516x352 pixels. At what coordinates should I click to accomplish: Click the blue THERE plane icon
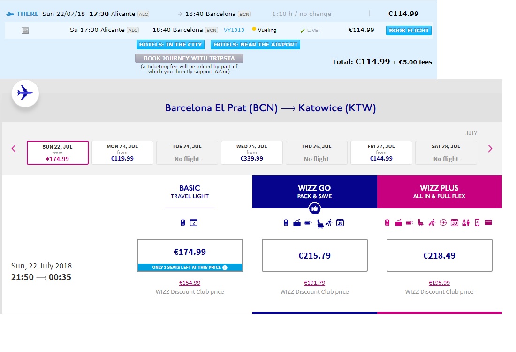pyautogui.click(x=10, y=14)
